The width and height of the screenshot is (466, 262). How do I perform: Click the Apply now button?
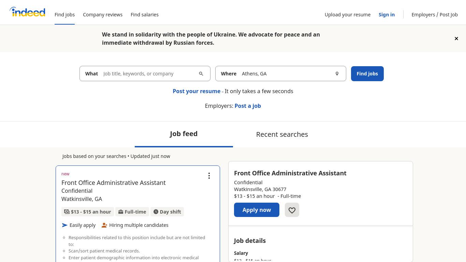pyautogui.click(x=257, y=210)
